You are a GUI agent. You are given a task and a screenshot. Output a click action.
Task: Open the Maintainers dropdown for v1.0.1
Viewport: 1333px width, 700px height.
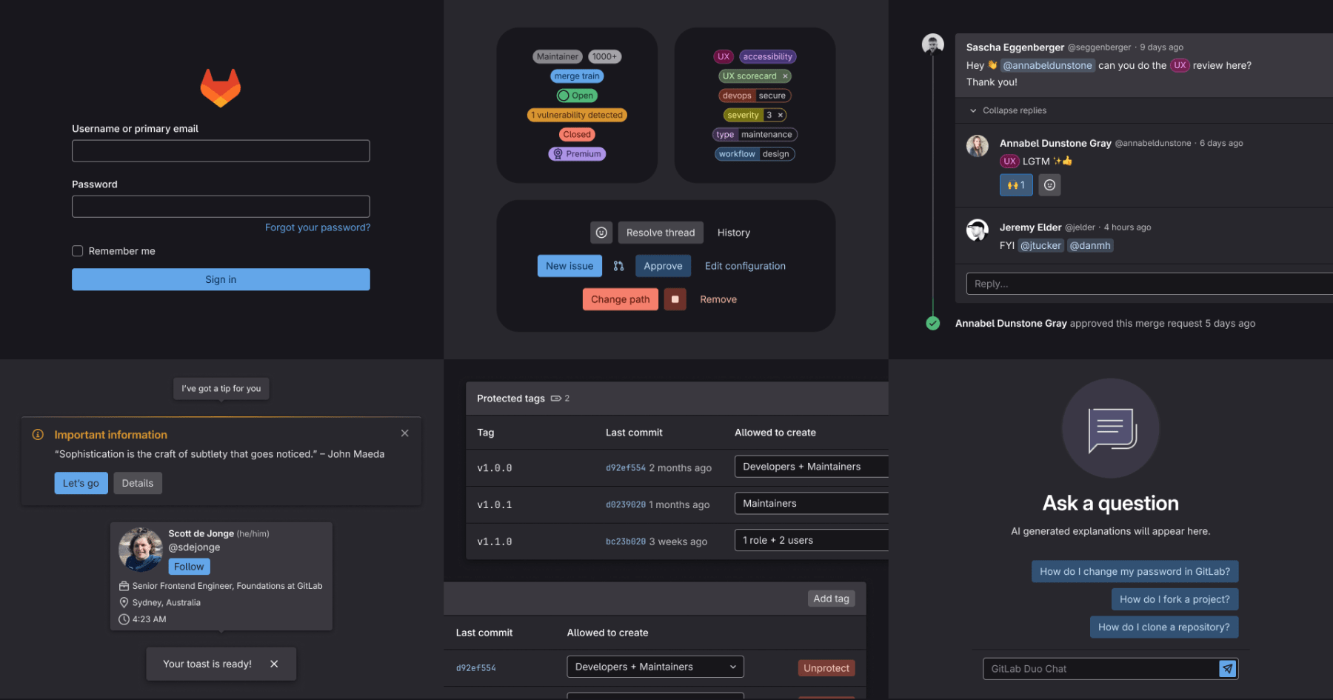click(x=810, y=503)
